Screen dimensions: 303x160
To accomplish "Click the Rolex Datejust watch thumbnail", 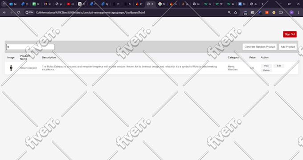I will coord(11,68).
